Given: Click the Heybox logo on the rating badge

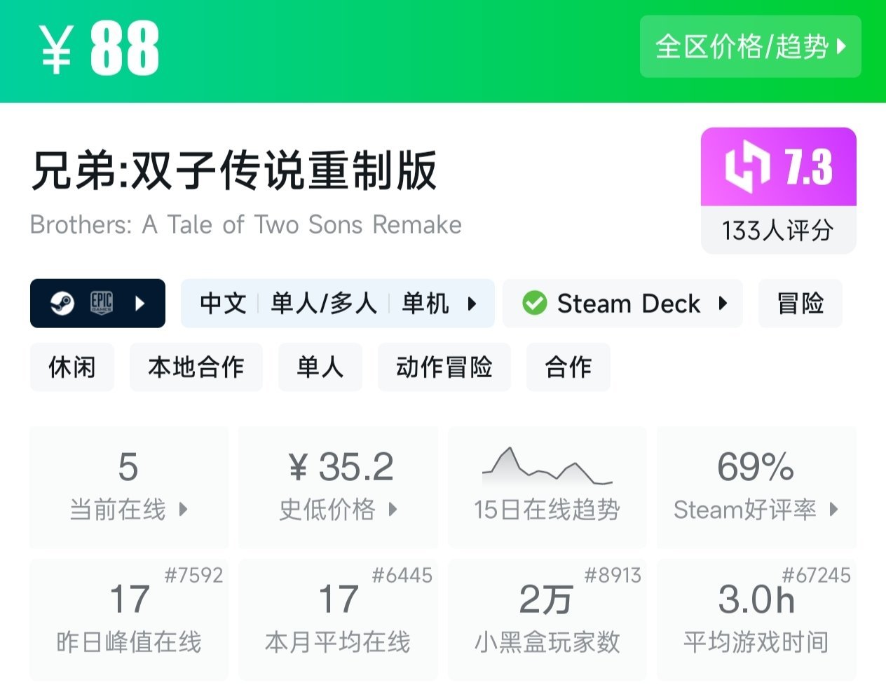Looking at the screenshot, I should tap(748, 168).
